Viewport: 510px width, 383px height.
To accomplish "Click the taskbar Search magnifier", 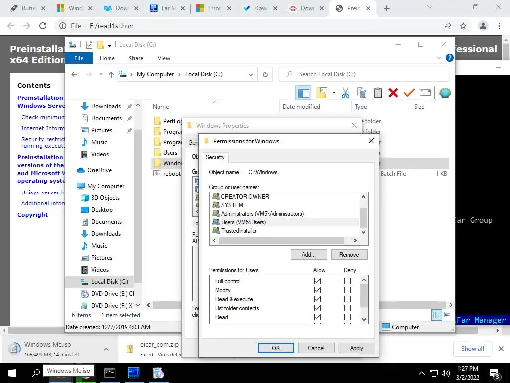I will coord(36,373).
